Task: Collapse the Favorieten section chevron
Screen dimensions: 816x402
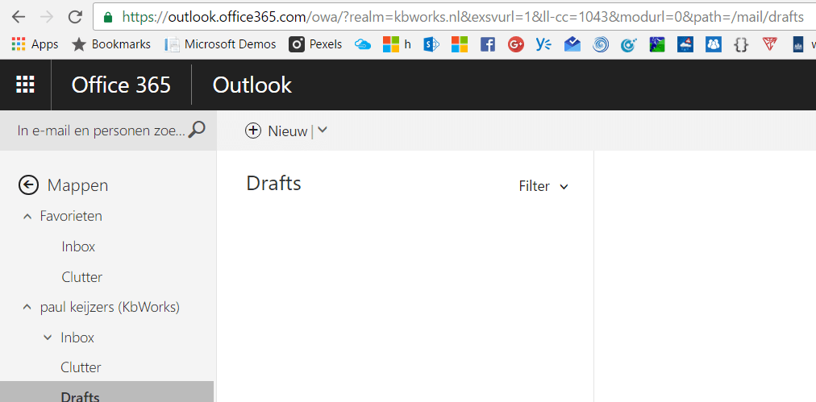Action: tap(27, 217)
